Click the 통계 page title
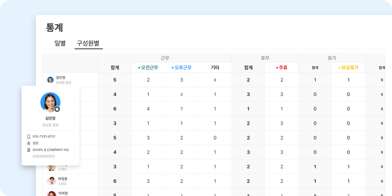This screenshot has height=196, width=392. (55, 27)
